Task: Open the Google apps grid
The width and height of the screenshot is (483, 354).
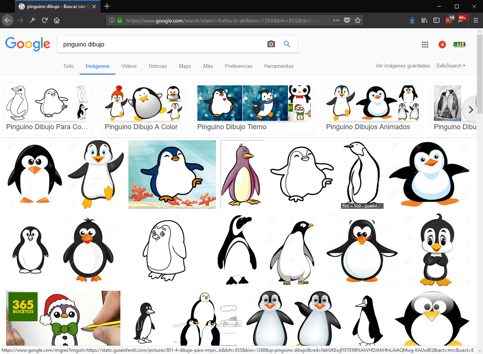Action: click(425, 45)
